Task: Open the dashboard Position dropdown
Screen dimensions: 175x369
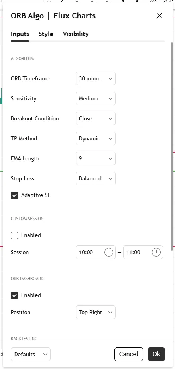Action: 96,312
